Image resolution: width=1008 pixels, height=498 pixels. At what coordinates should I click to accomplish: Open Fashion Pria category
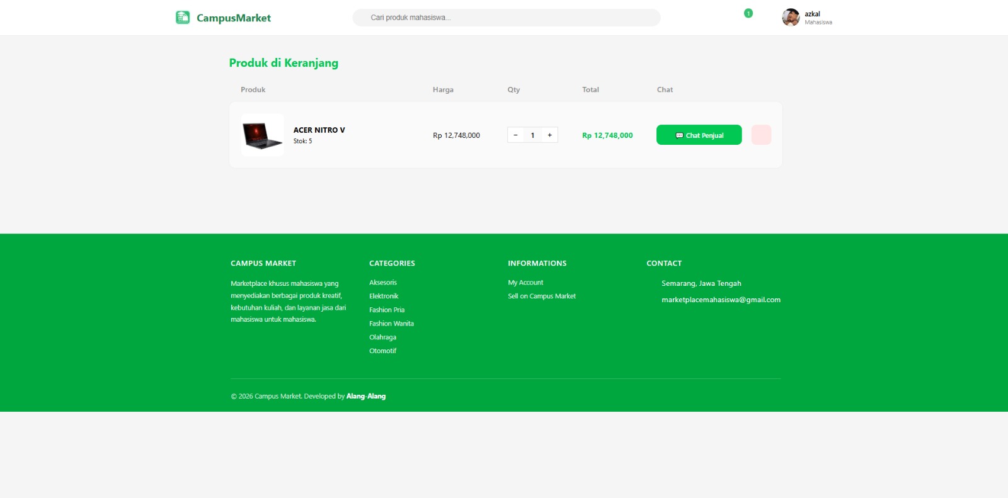pos(387,310)
